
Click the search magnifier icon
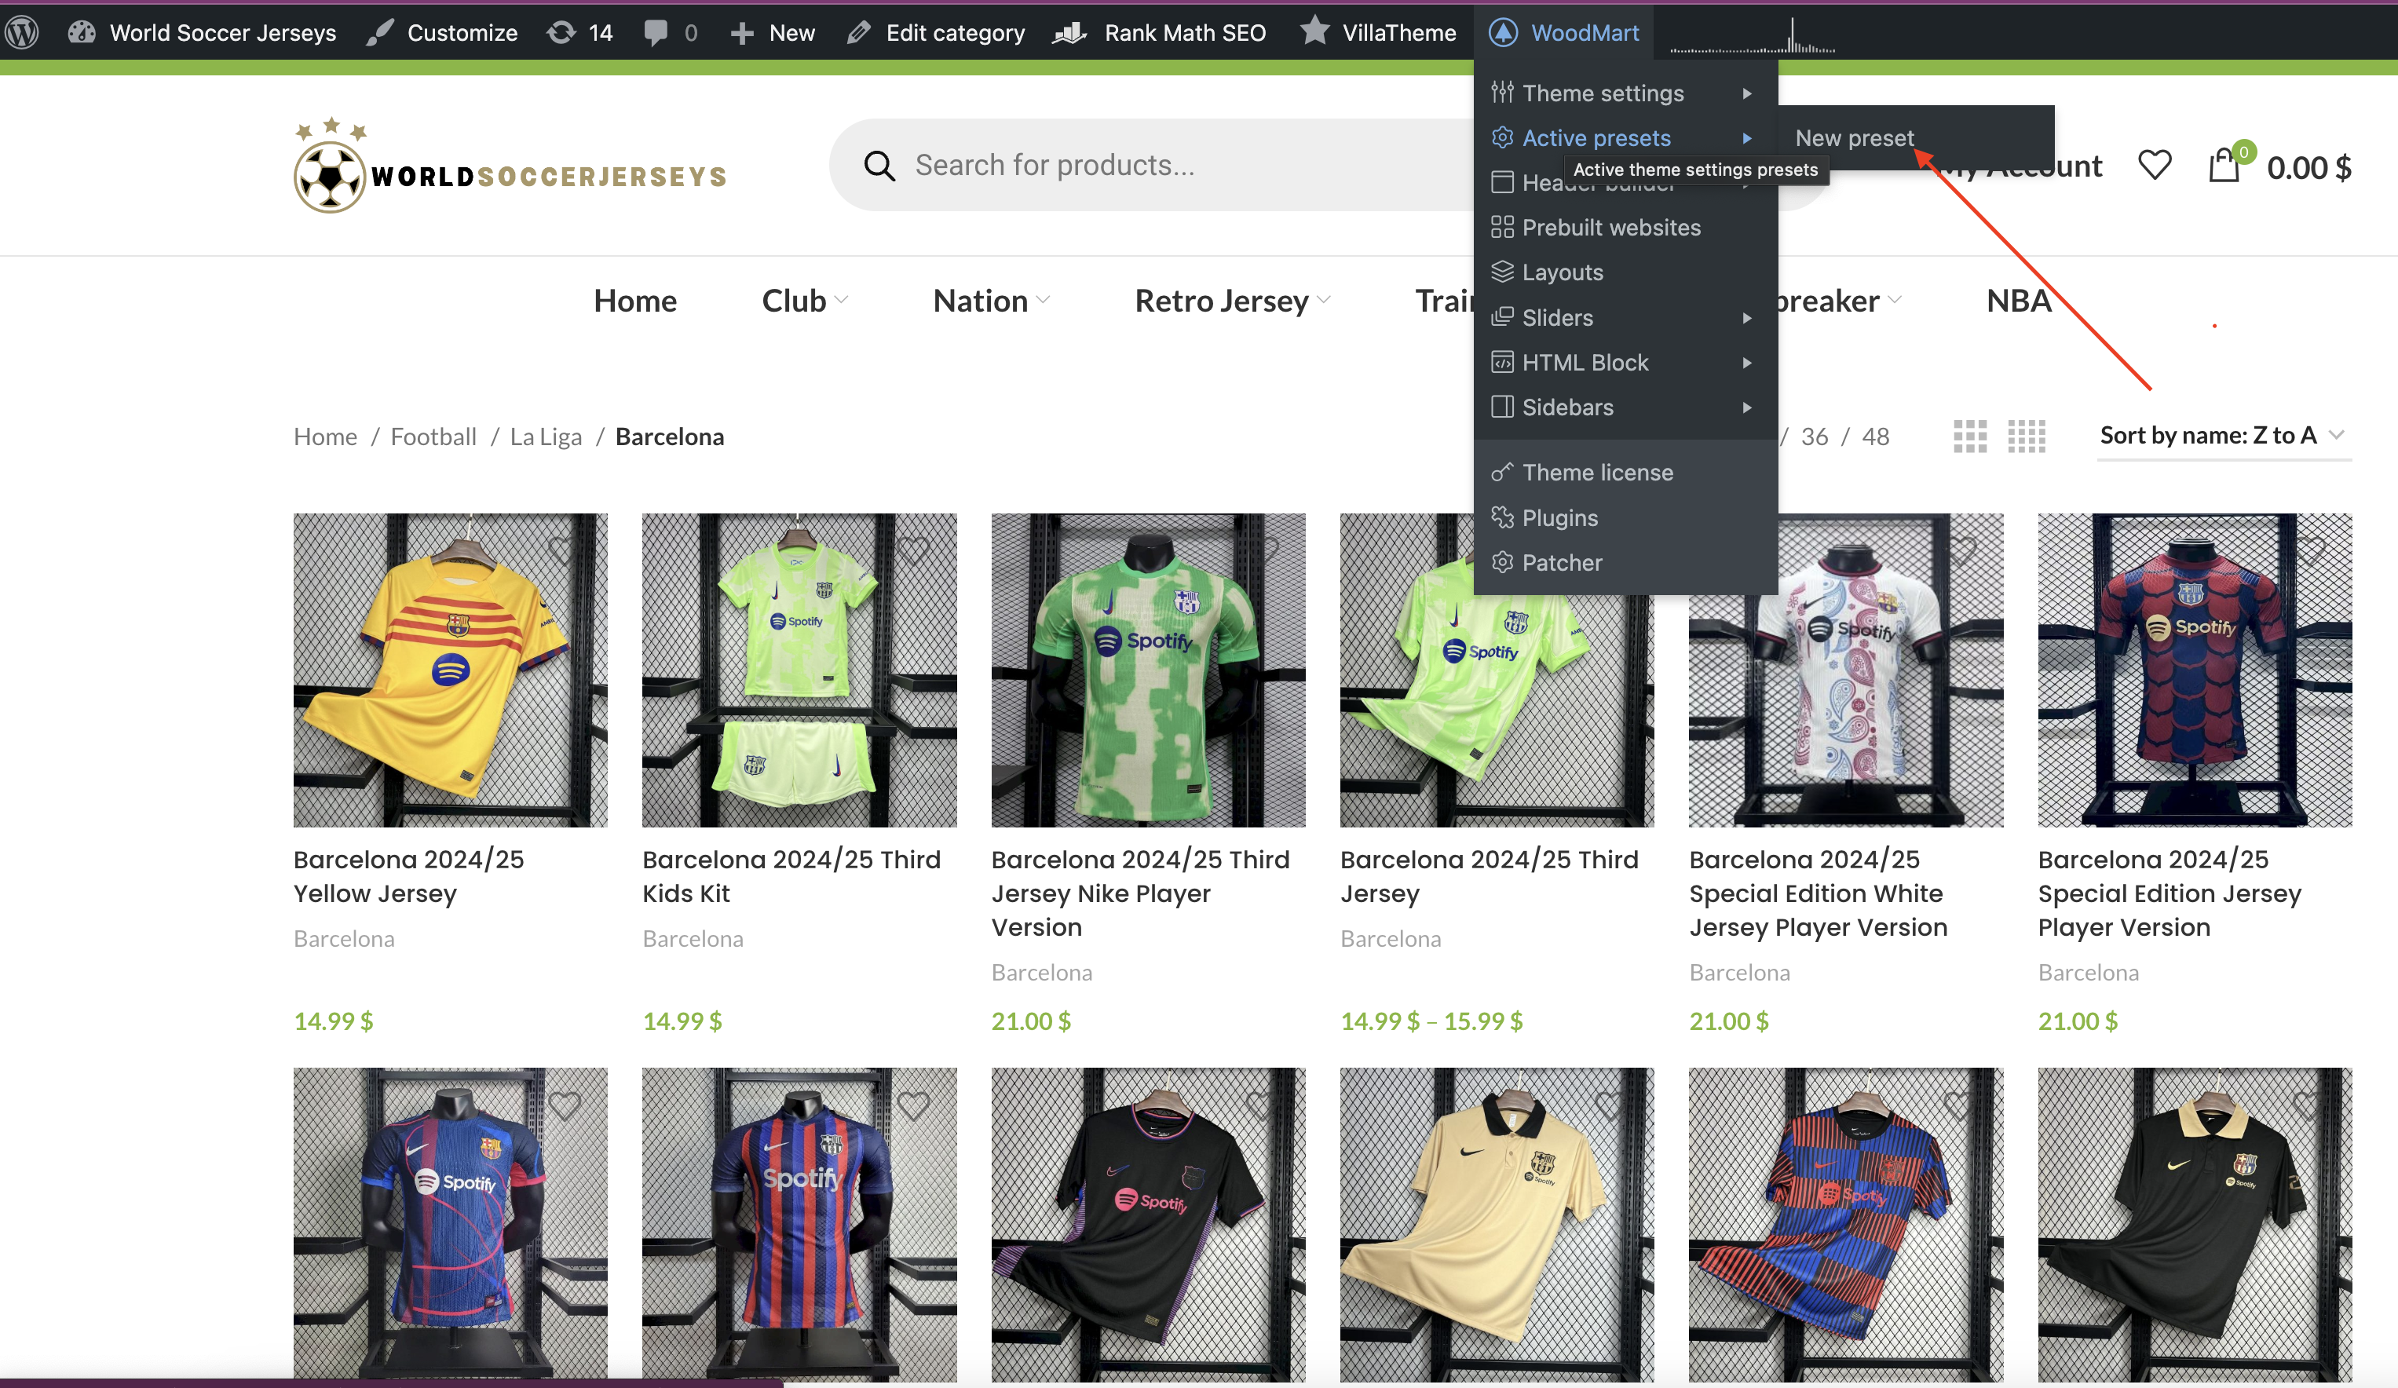879,166
